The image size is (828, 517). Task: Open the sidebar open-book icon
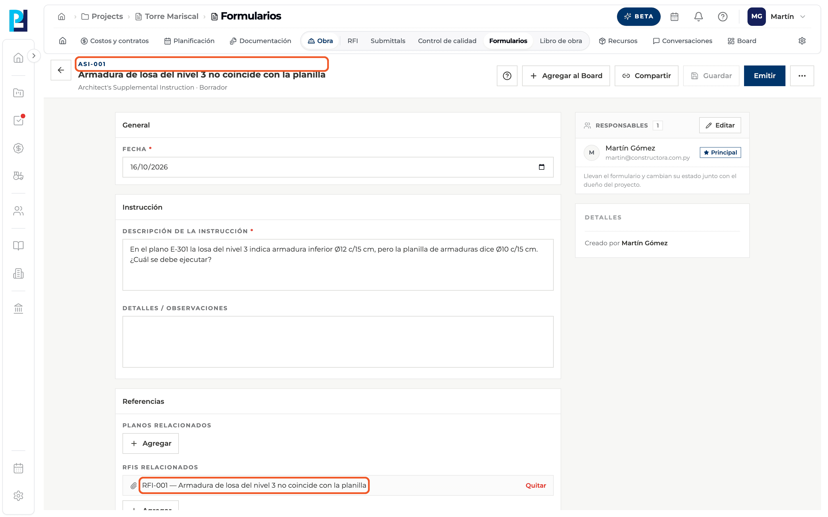(x=18, y=246)
